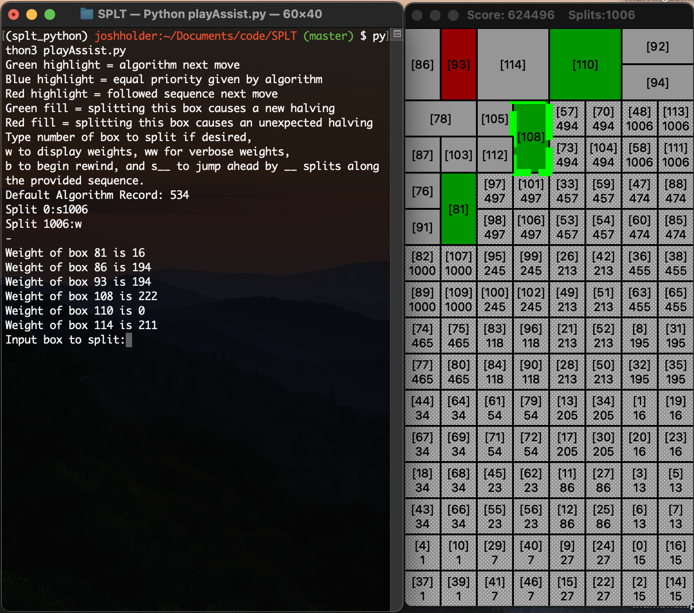Viewport: 694px width, 613px height.
Task: Click box [65] with value 455
Action: pyautogui.click(x=676, y=299)
